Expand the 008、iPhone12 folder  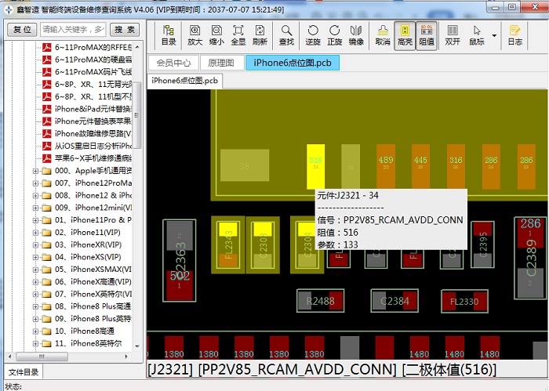click(x=35, y=196)
